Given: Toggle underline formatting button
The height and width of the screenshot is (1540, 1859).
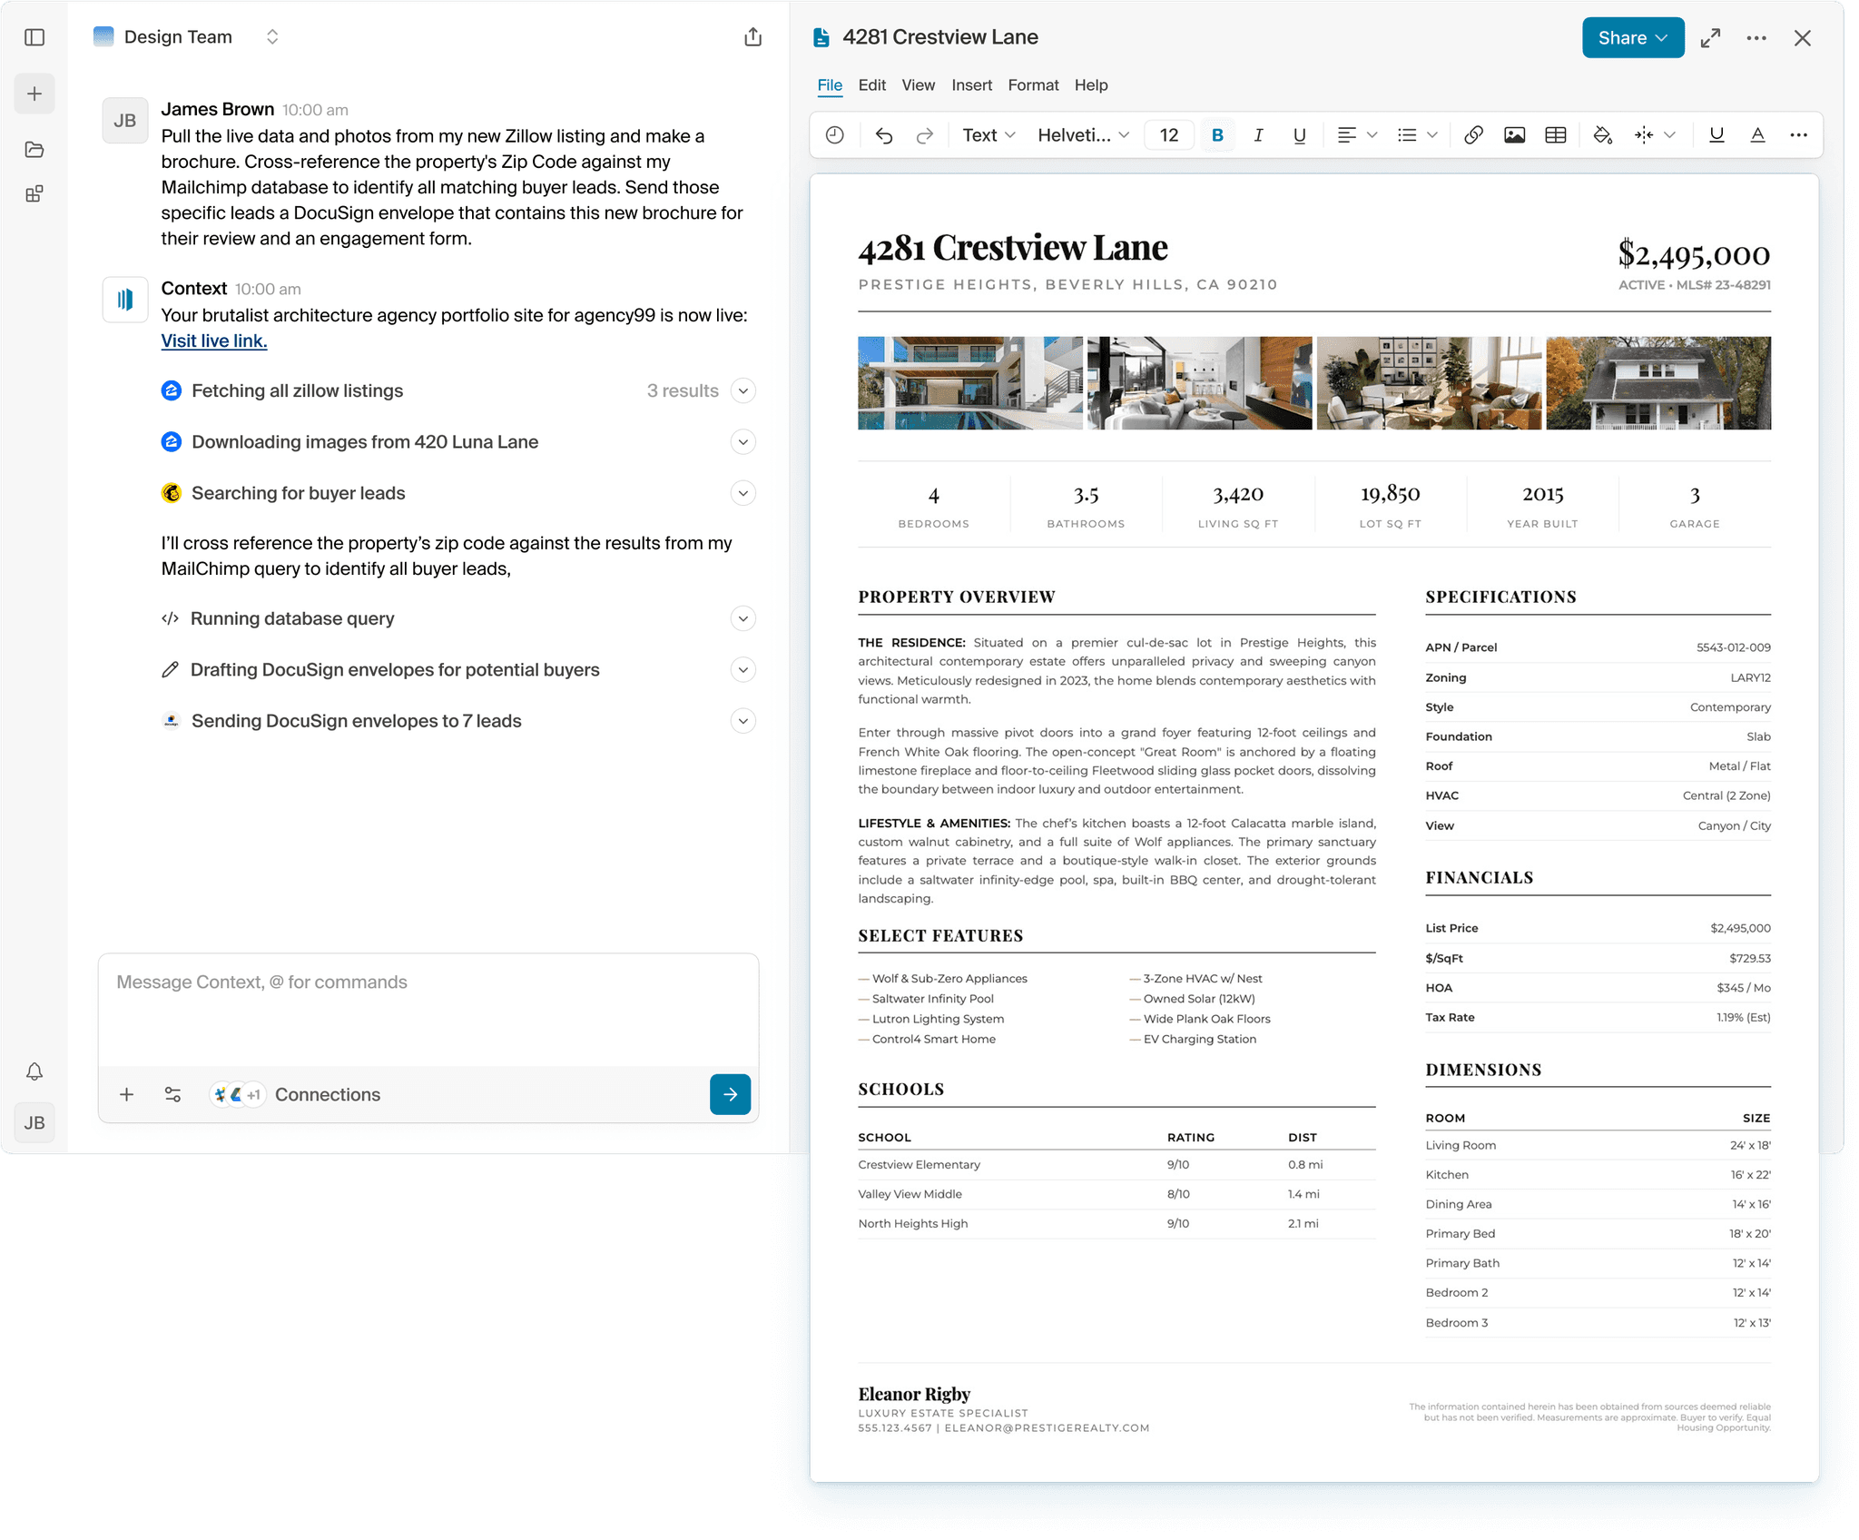Looking at the screenshot, I should click(1299, 135).
